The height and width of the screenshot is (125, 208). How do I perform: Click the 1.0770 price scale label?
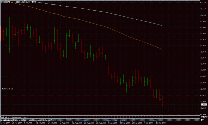[204, 40]
